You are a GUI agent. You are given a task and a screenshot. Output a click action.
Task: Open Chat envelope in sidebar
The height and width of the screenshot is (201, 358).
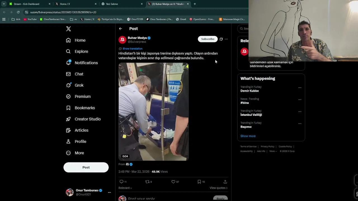tap(68, 74)
